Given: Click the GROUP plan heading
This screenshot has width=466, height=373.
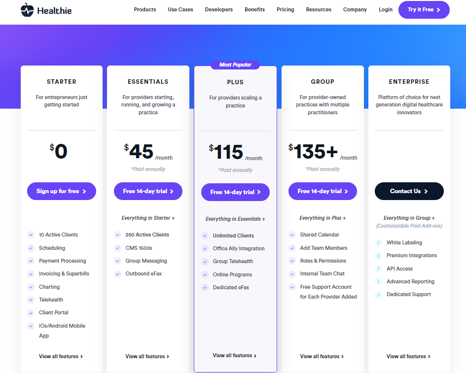Looking at the screenshot, I should [323, 82].
